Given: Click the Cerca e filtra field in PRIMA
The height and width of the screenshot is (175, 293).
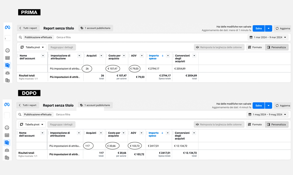Looking at the screenshot, I should tap(64, 37).
